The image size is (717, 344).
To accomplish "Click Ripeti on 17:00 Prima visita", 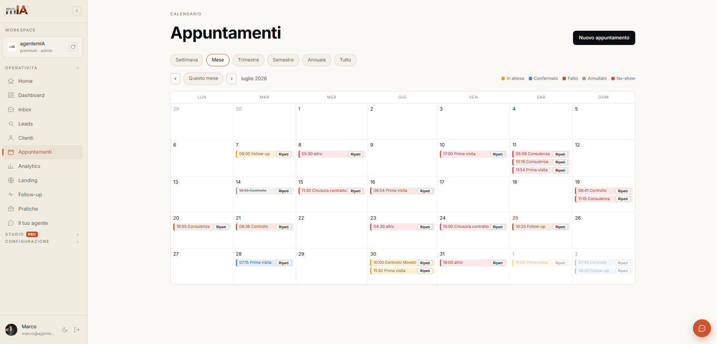I will pyautogui.click(x=498, y=154).
